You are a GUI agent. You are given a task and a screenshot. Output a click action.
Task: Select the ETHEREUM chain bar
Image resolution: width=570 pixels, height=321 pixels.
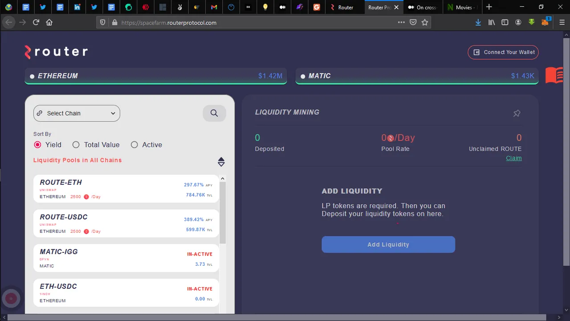pos(156,76)
